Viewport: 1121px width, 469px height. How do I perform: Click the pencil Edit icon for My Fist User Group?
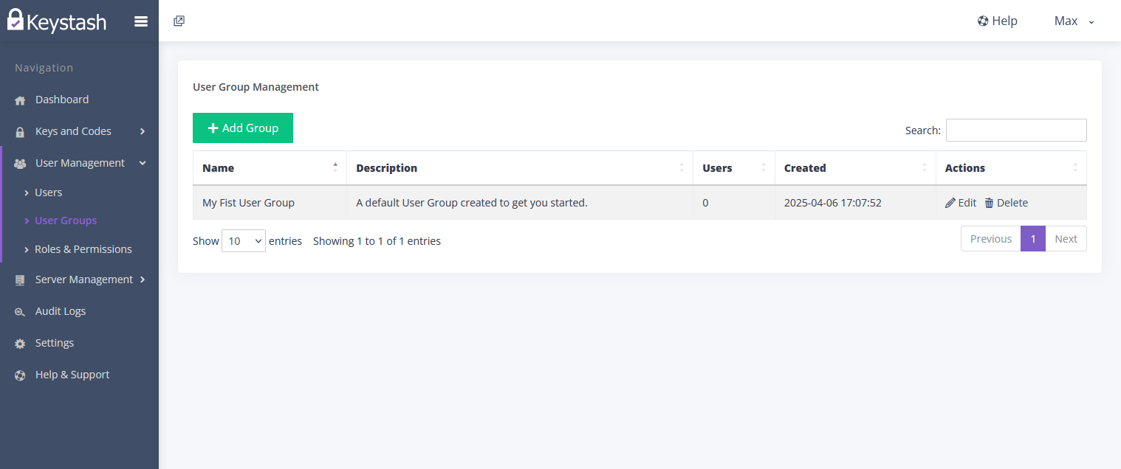[x=950, y=203]
